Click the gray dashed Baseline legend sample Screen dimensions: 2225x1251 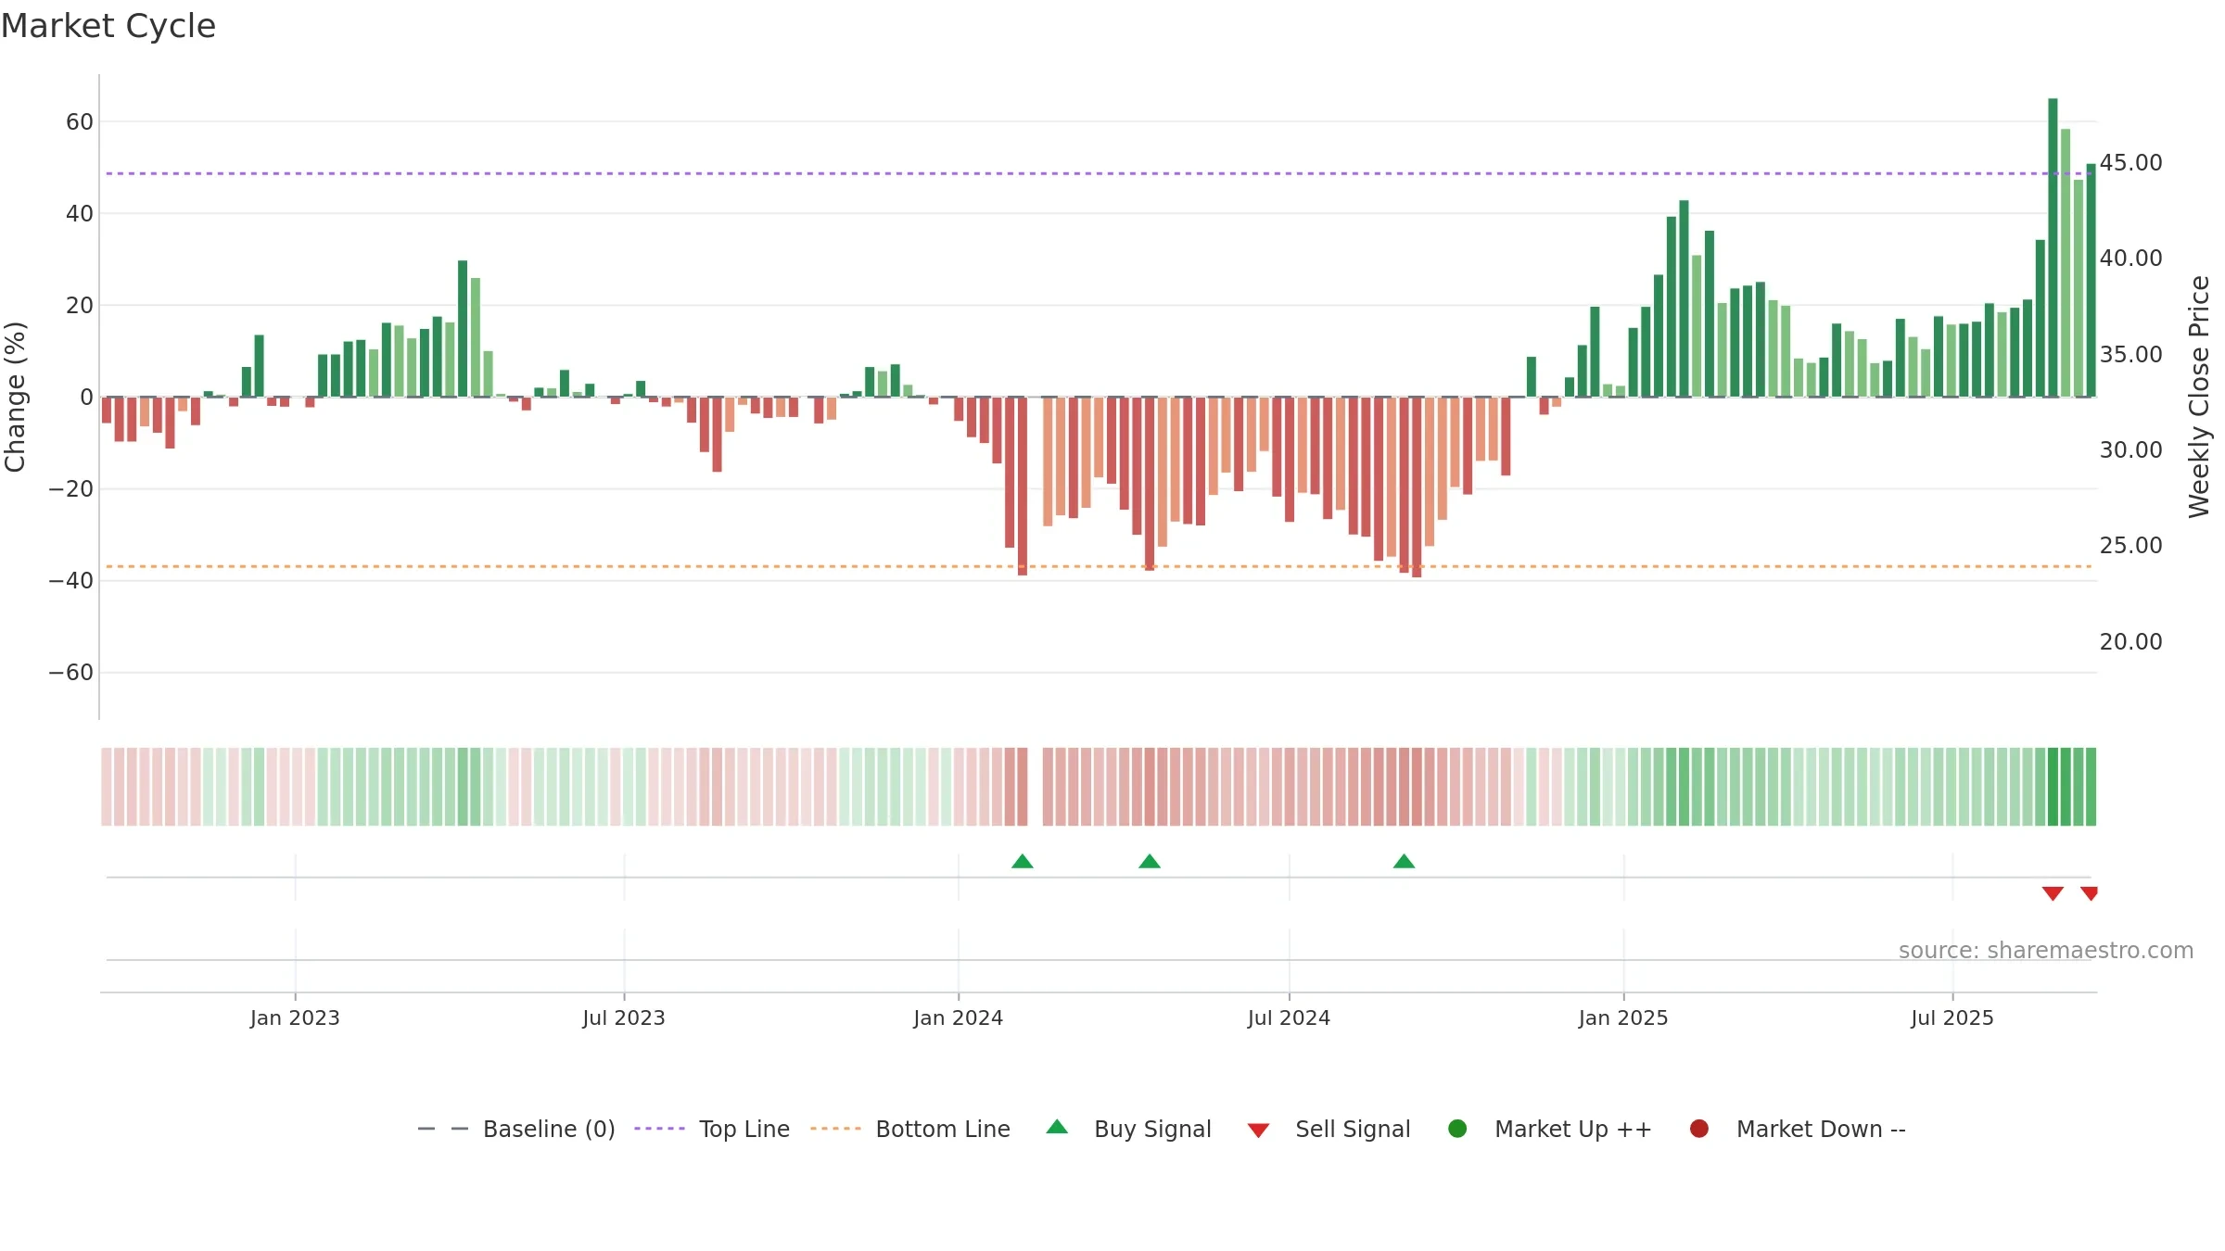tap(443, 1129)
